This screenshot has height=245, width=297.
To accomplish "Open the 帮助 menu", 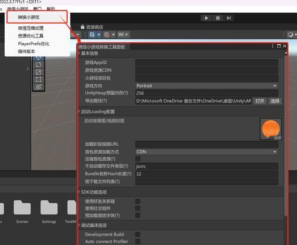I will (x=50, y=9).
